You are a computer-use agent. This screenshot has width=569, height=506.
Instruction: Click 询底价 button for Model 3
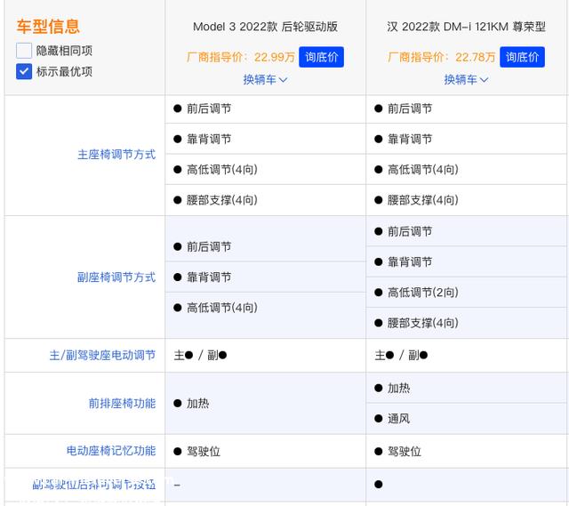pos(321,57)
